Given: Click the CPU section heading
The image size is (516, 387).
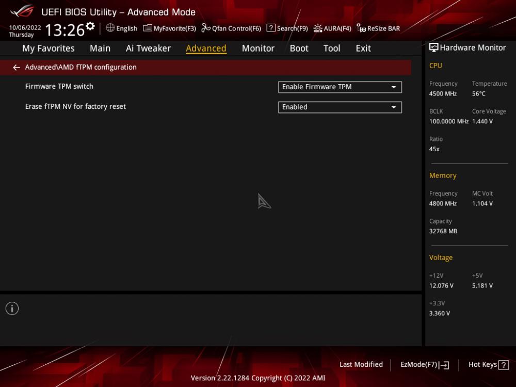Looking at the screenshot, I should pos(436,66).
